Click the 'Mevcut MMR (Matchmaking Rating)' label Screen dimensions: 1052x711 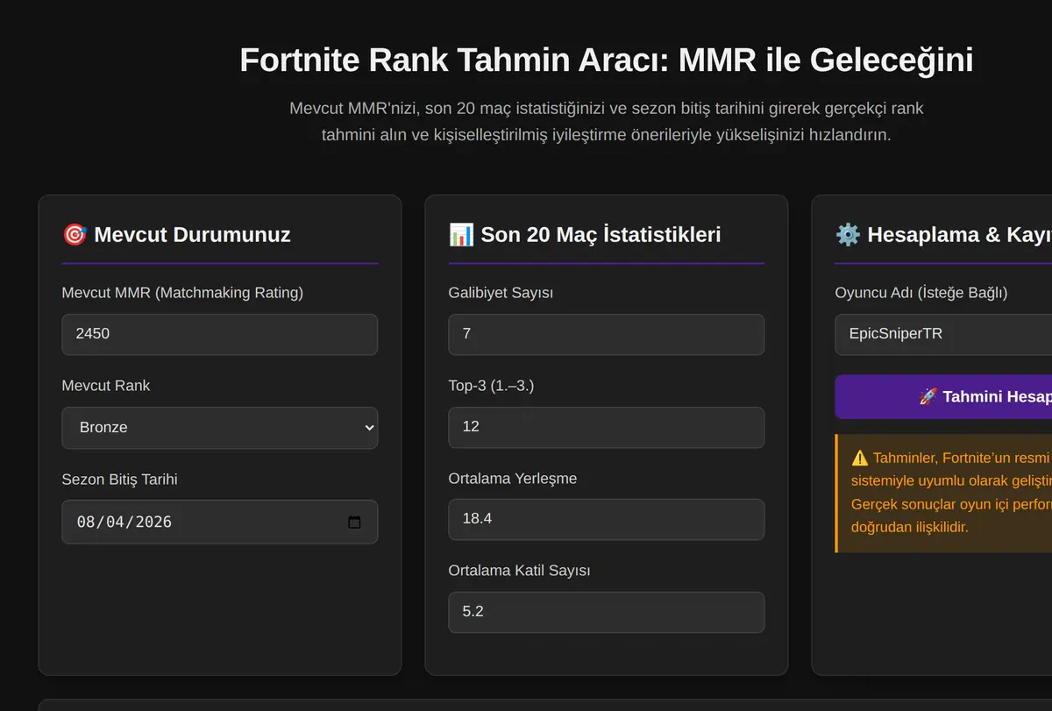pyautogui.click(x=182, y=293)
